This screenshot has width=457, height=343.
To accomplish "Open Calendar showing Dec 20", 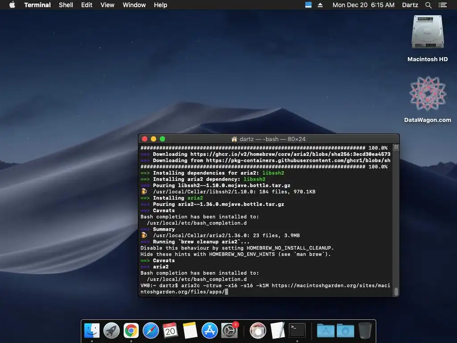I will tap(170, 331).
